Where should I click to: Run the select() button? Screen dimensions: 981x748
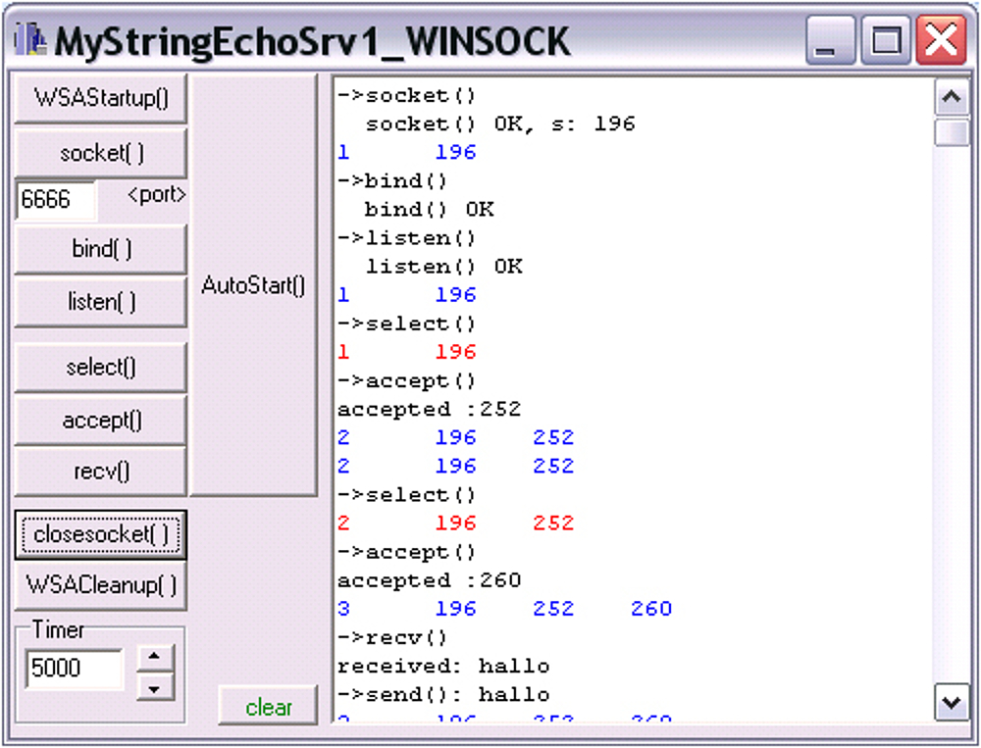click(101, 367)
